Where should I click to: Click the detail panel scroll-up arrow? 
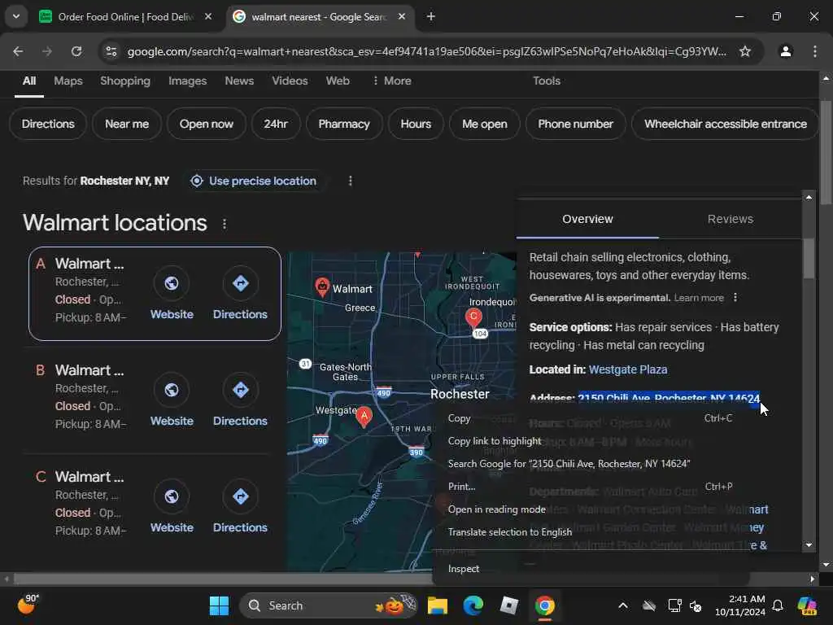pos(809,197)
